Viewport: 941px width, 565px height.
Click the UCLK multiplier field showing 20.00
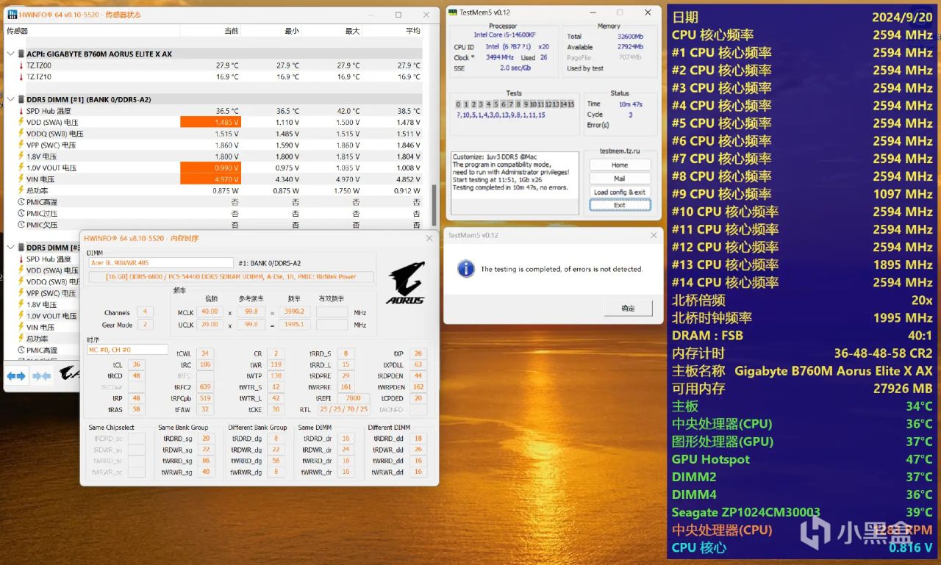point(209,325)
